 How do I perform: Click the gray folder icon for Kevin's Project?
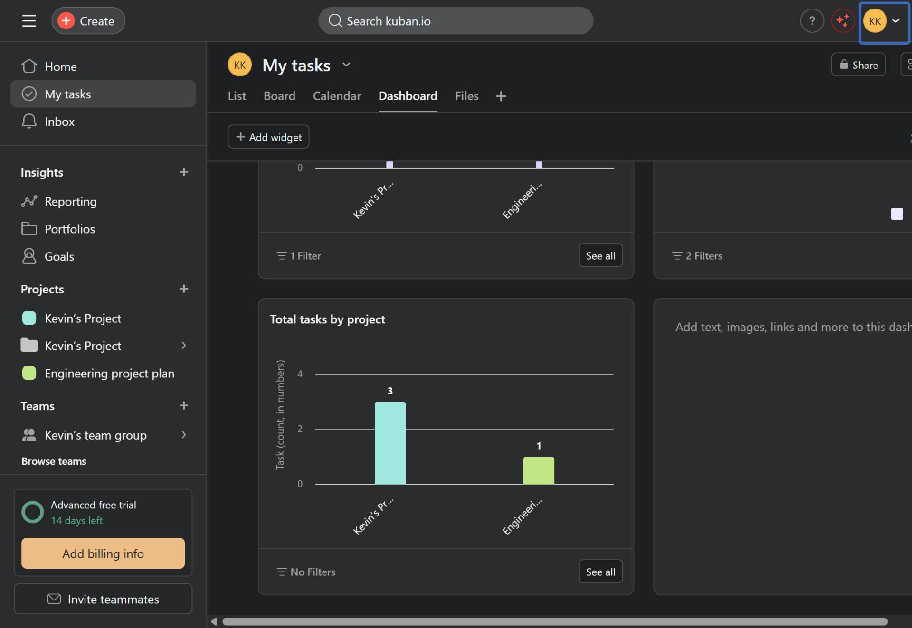pos(29,345)
